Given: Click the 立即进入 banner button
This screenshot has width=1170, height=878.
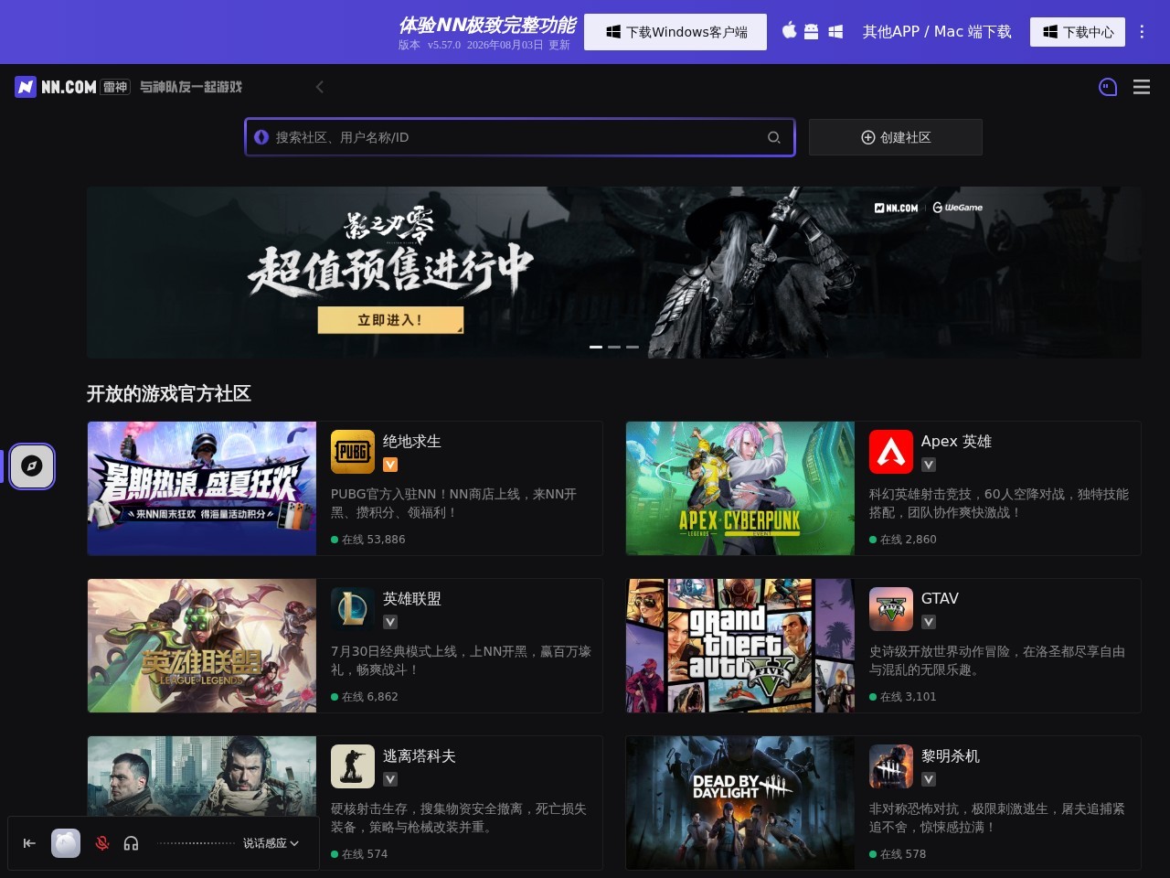Looking at the screenshot, I should 390,320.
